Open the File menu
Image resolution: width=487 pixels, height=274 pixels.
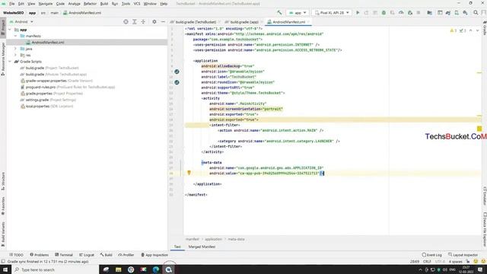pyautogui.click(x=12, y=4)
